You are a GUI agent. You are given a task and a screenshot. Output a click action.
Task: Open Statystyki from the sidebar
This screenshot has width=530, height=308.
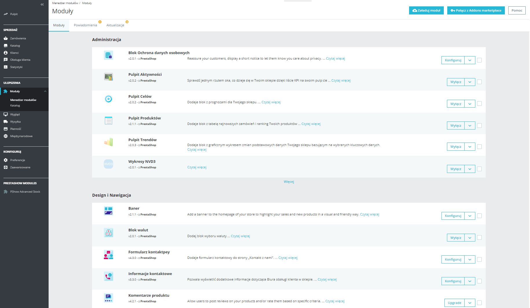point(6,67)
